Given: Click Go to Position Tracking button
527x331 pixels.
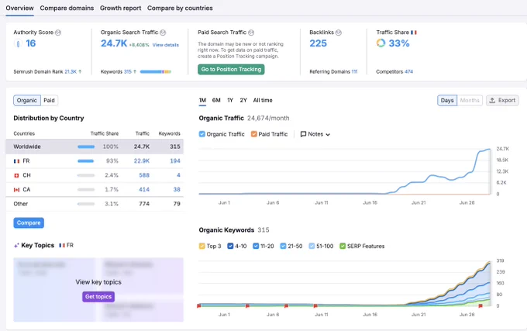Looking at the screenshot, I should (231, 69).
